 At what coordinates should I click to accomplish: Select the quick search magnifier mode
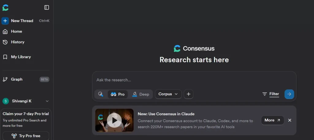(x=101, y=94)
